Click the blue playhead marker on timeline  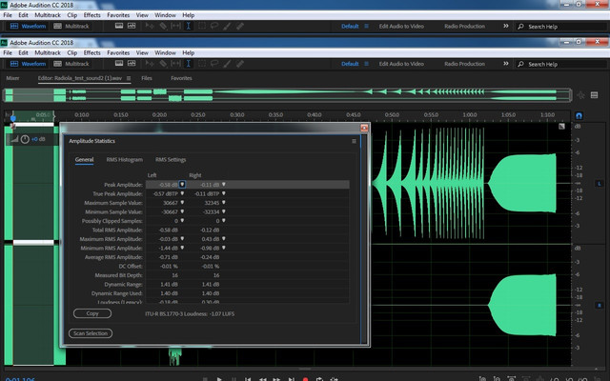(x=13, y=118)
